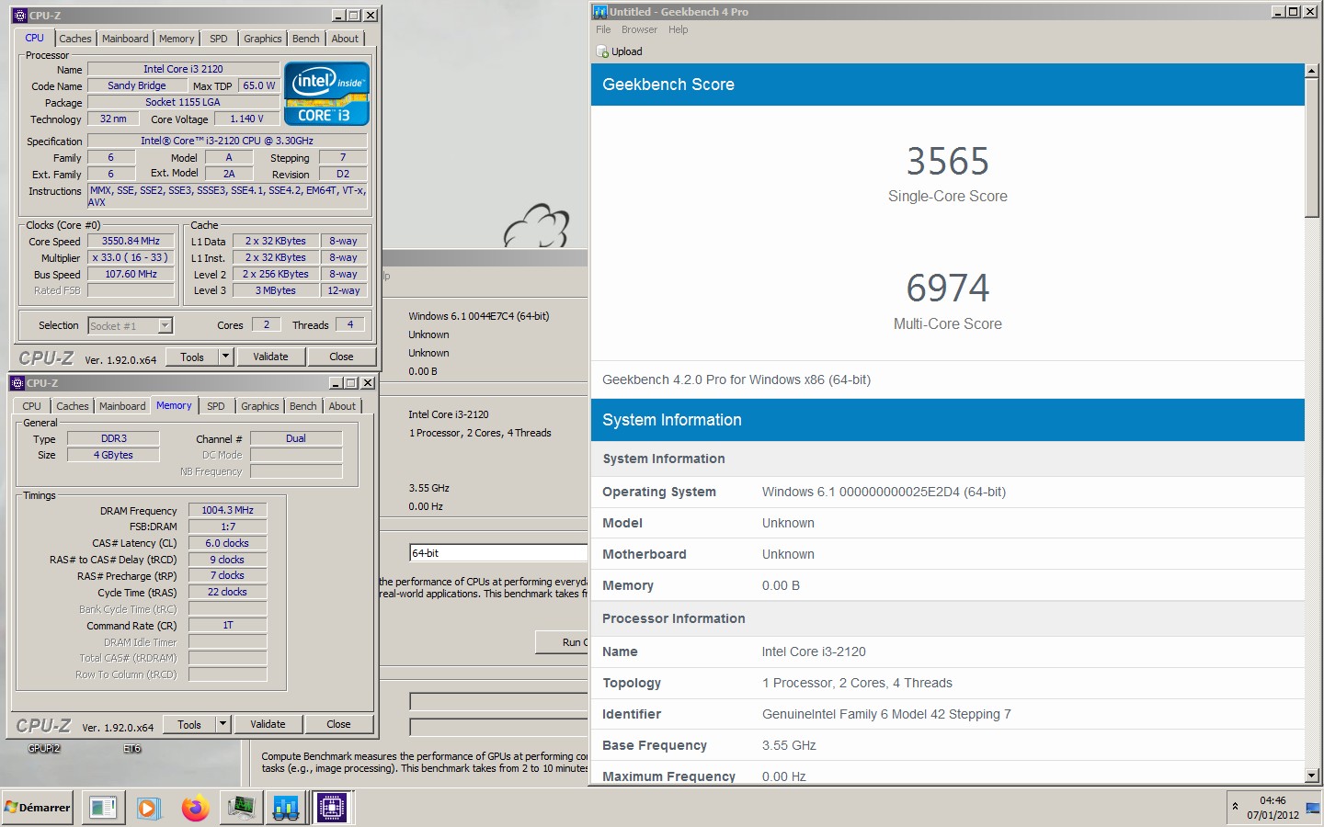Switch to Memory tab in top CPU-Z window
Viewport: 1324px width, 827px height.
pyautogui.click(x=177, y=39)
